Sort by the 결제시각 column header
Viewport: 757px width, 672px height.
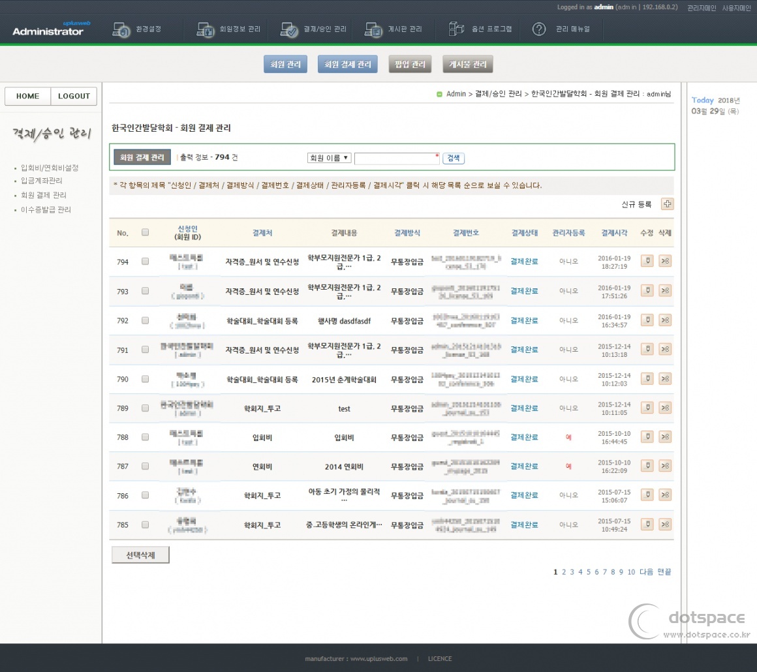614,233
